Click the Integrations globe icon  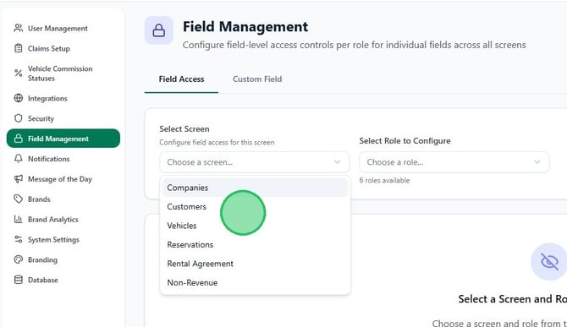click(x=18, y=98)
